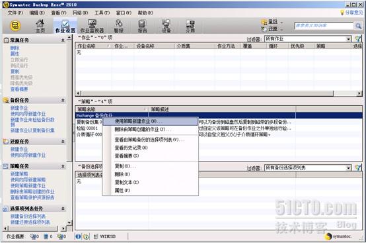Open the 过滤器 所有作业 dropdown
The image size is (366, 243).
pos(348,39)
